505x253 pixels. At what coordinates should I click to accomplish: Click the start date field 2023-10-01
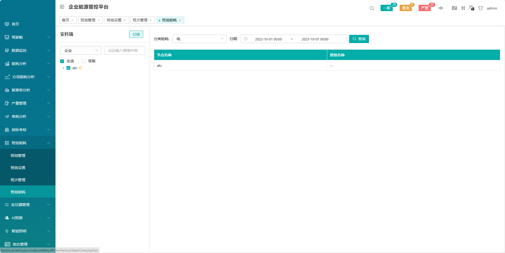268,39
